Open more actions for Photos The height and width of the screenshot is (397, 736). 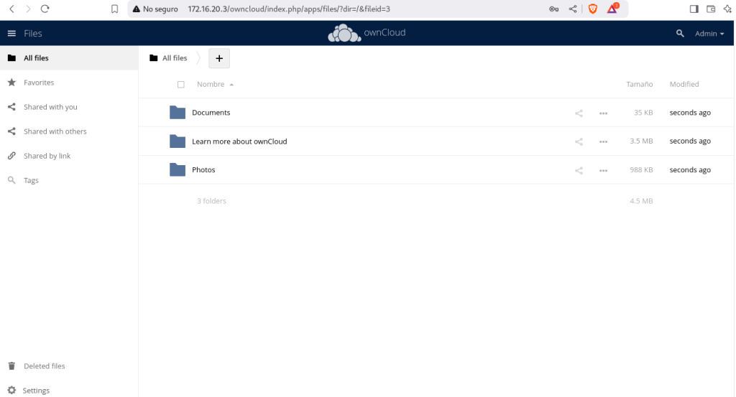(603, 171)
